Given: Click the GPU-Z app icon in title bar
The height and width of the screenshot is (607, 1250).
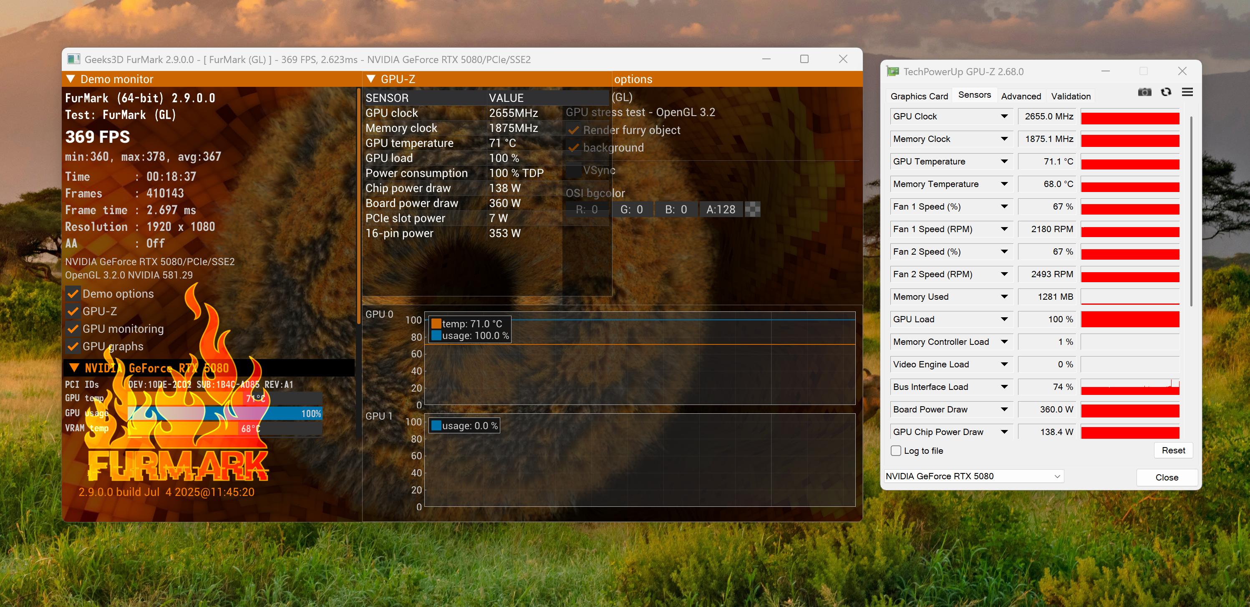Looking at the screenshot, I should 892,71.
